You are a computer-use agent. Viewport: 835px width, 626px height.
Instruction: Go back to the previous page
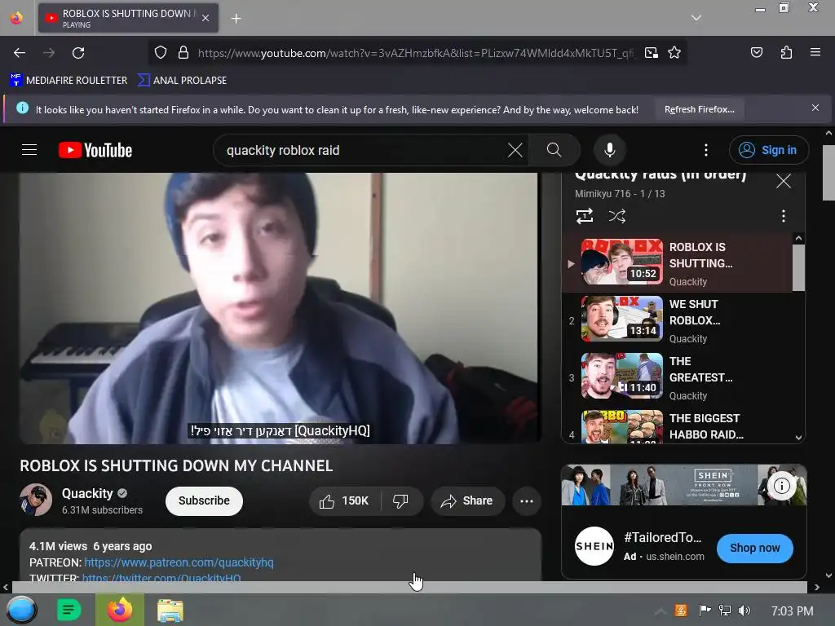click(x=20, y=53)
